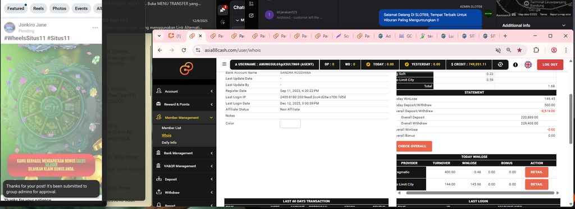The width and height of the screenshot is (575, 209).
Task: Click the chat notifications icon with red badge
Action: (x=223, y=10)
